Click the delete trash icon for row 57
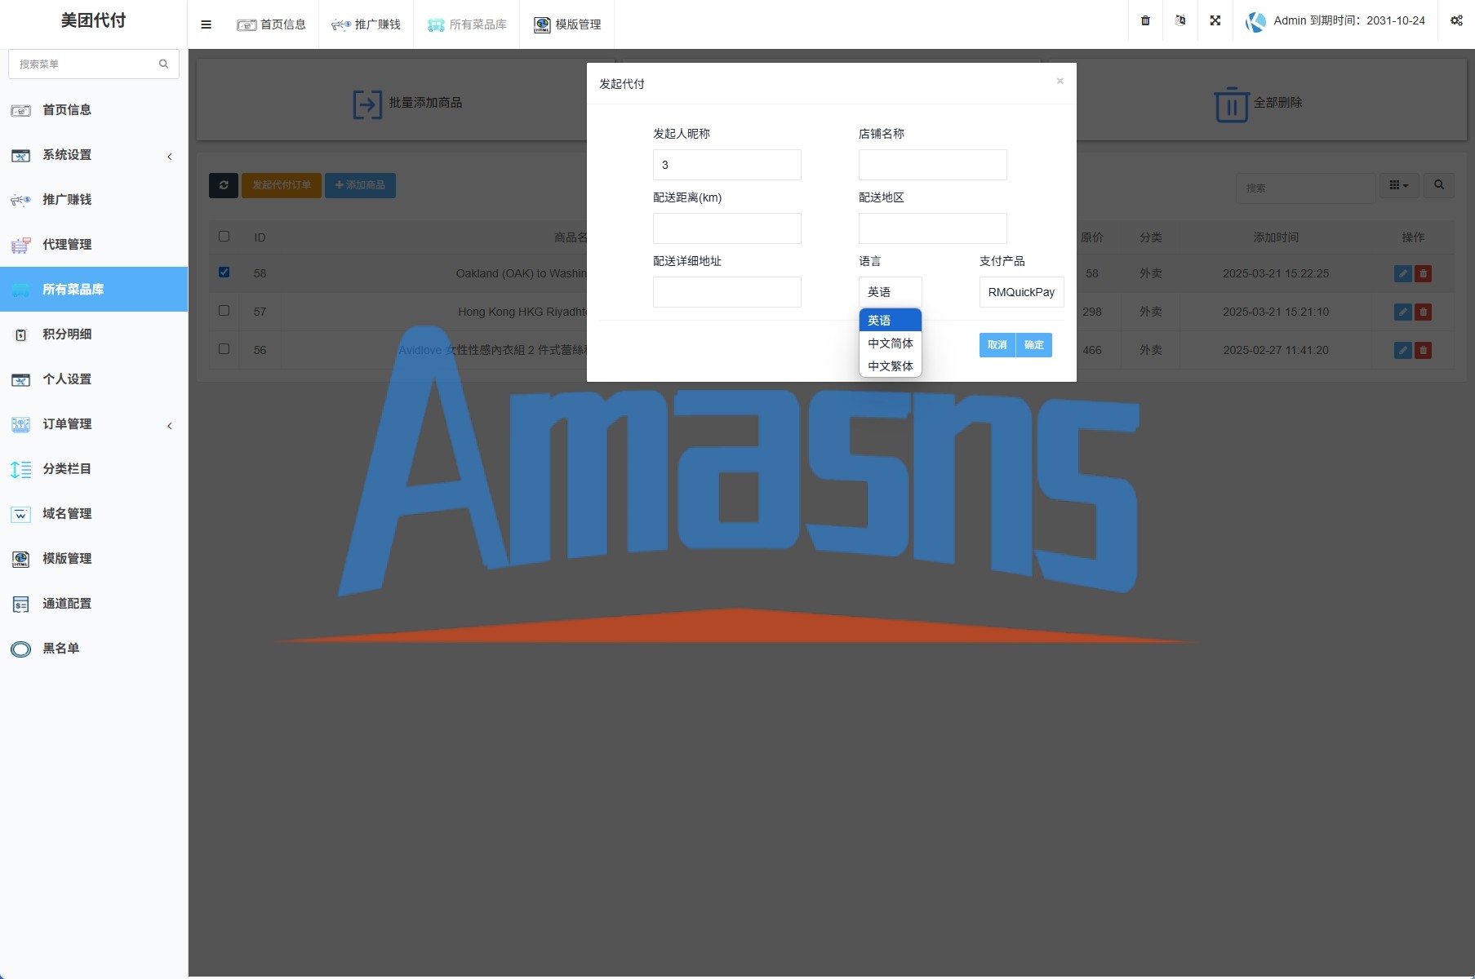Image resolution: width=1475 pixels, height=979 pixels. click(x=1424, y=312)
